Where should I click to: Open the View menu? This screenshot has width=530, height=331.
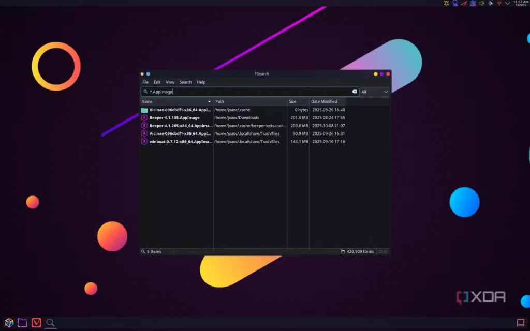click(170, 82)
